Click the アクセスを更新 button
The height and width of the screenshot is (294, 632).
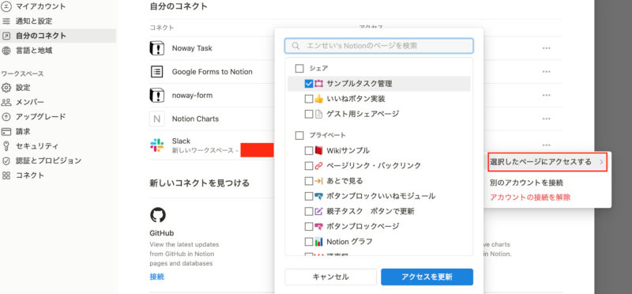coord(427,277)
